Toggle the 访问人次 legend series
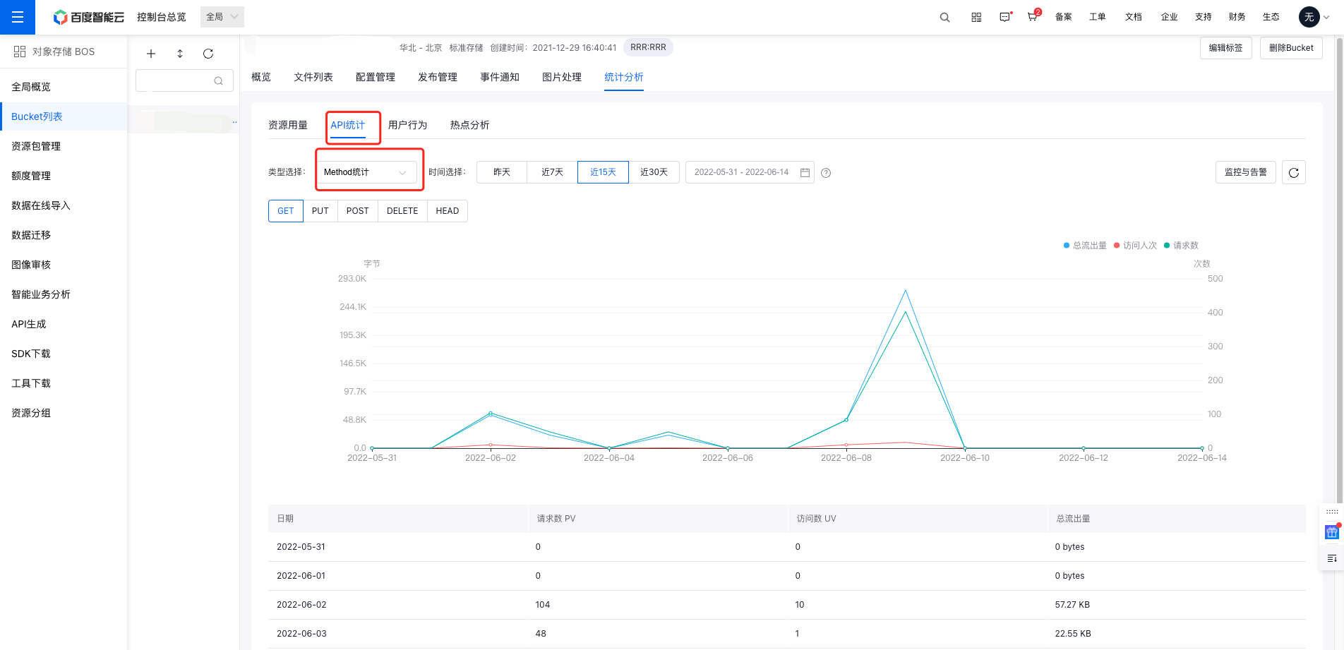The image size is (1344, 650). [x=1135, y=246]
